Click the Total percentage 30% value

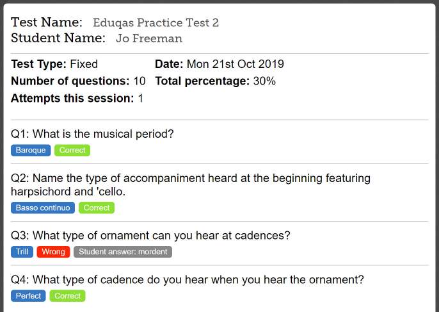pyautogui.click(x=264, y=81)
